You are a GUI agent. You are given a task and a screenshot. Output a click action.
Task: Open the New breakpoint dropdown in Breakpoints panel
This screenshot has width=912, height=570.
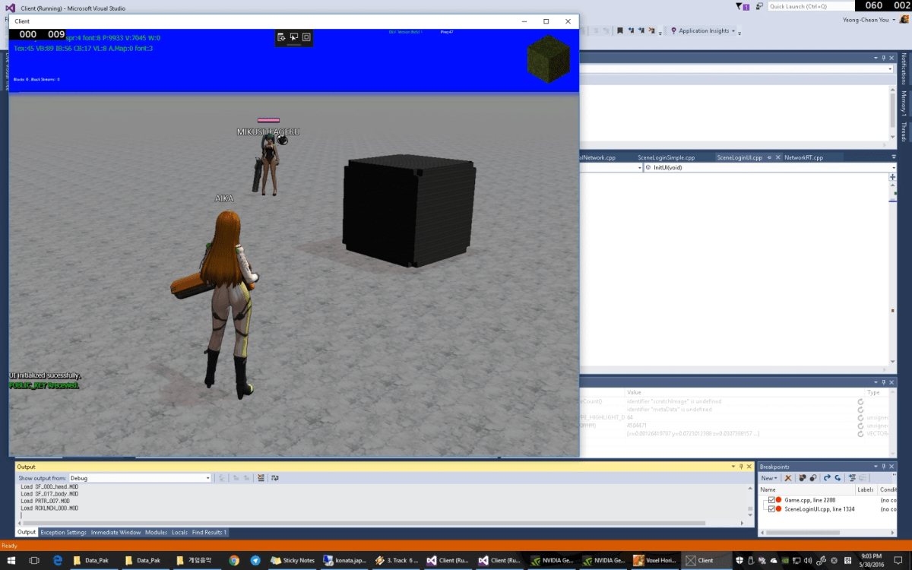pyautogui.click(x=768, y=478)
